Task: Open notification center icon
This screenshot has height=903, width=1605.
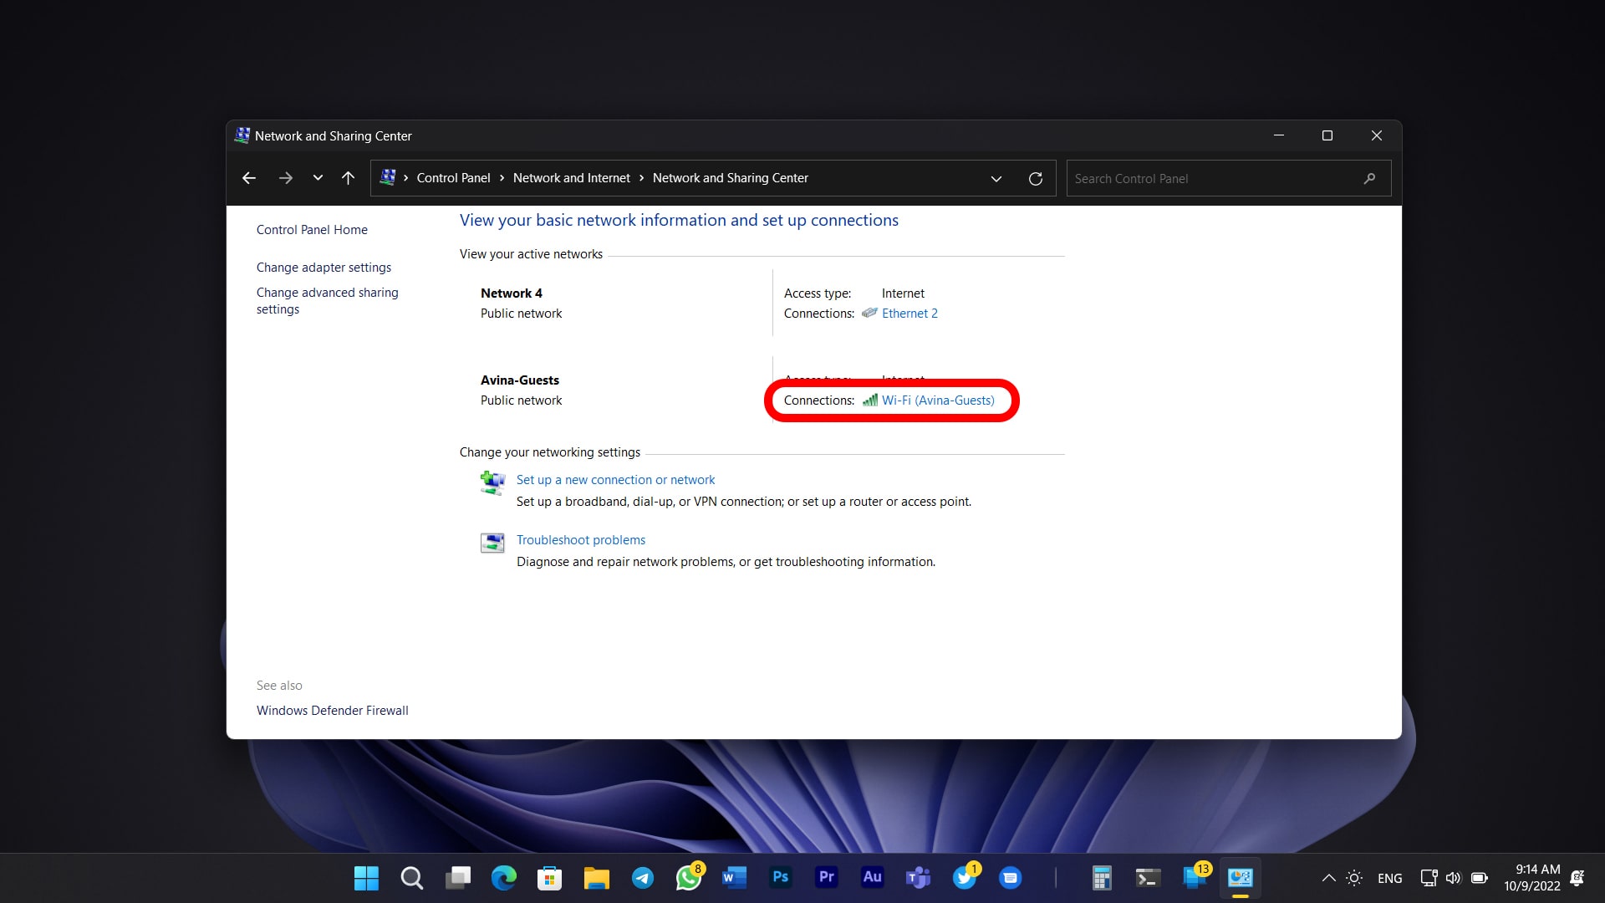Action: 1577,878
